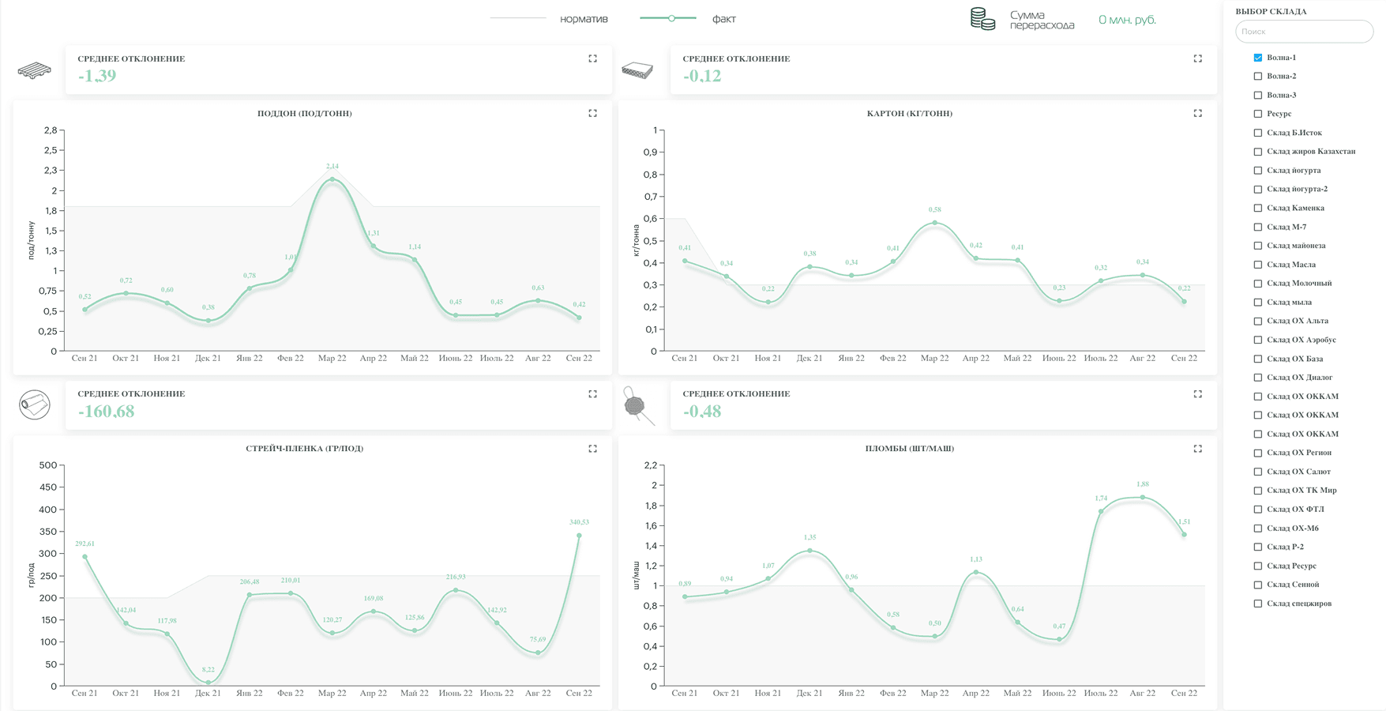Click the cardboard sheet icon

coord(637,70)
